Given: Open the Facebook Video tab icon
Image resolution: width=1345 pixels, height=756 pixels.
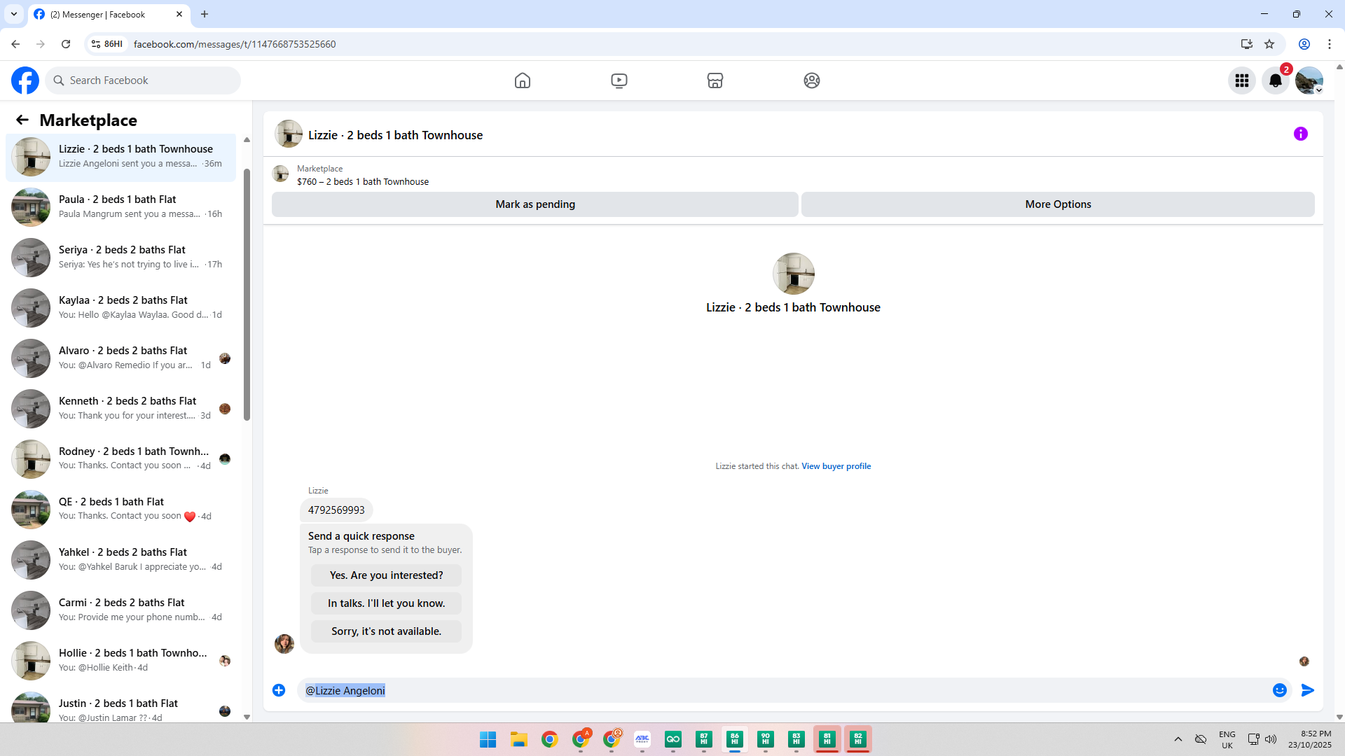Looking at the screenshot, I should tap(619, 80).
